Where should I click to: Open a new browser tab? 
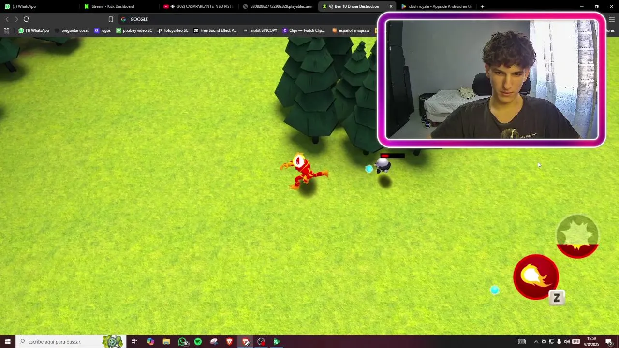coord(482,6)
